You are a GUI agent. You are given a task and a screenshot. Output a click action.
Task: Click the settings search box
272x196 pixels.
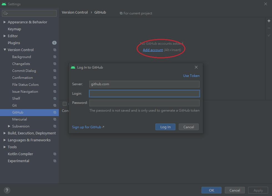pos(29,13)
